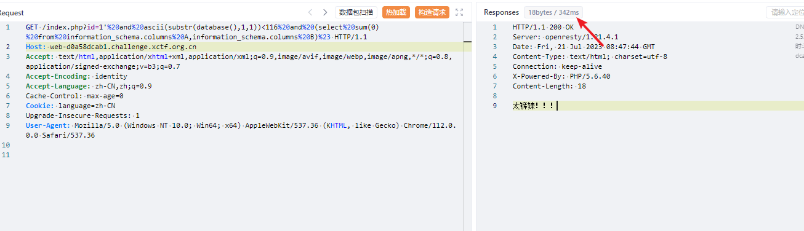Click the Upgrade-Insecure-Requests: 1 line

coord(82,116)
